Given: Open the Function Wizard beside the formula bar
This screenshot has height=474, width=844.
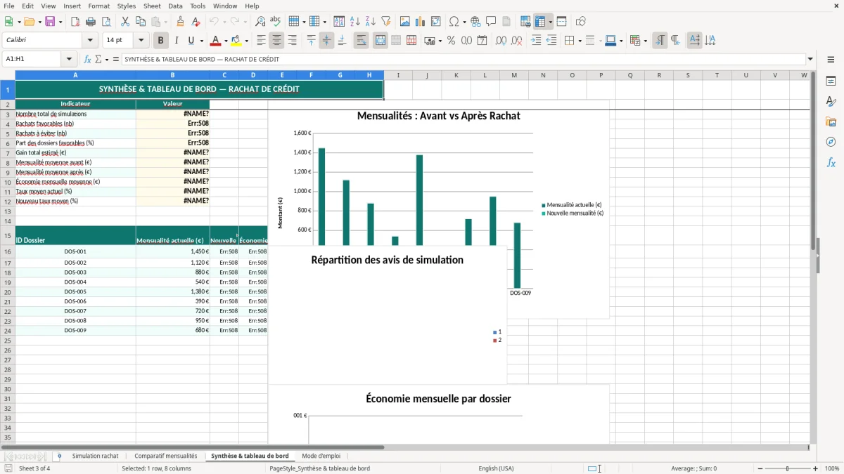Looking at the screenshot, I should [87, 60].
